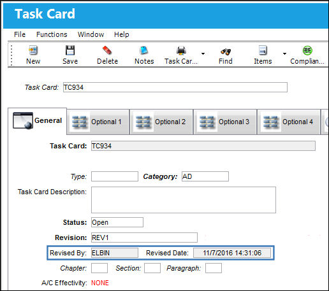Click into the Task Card Description box
Screen dimensions: 329x291
click(184, 200)
